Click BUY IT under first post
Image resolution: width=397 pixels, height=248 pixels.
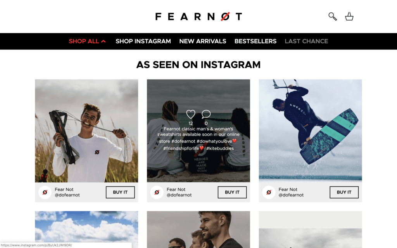tap(120, 192)
